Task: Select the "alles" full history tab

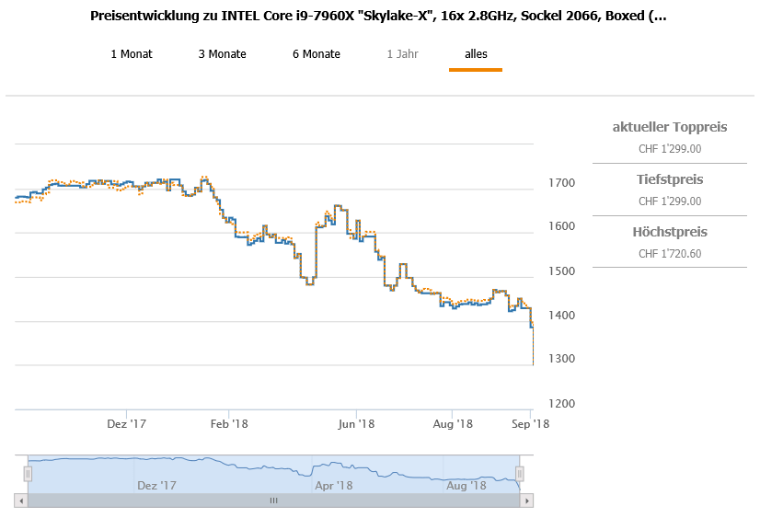Action: click(476, 54)
